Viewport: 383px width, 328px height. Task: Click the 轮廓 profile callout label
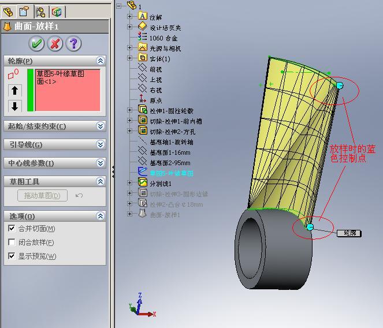(349, 233)
